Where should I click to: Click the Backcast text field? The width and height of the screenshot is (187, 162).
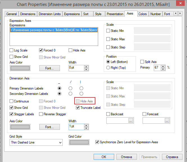[118, 121]
